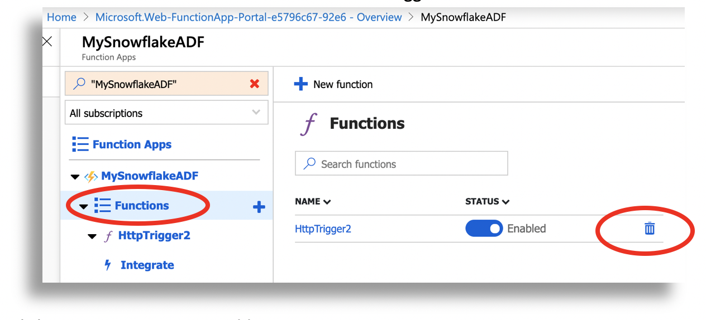This screenshot has height=320, width=706.
Task: Open the Microsoft.Web-FunctionApp-Portal Overview breadcrumb
Action: 249,17
